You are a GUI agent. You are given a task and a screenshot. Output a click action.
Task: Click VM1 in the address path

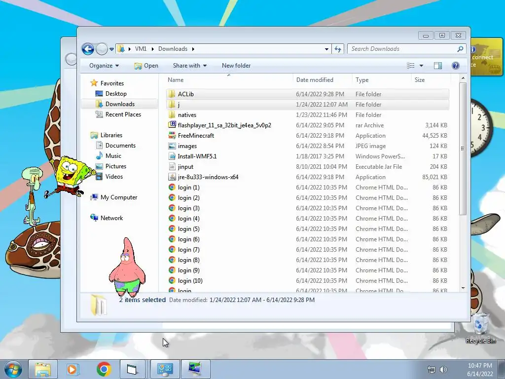(x=141, y=49)
